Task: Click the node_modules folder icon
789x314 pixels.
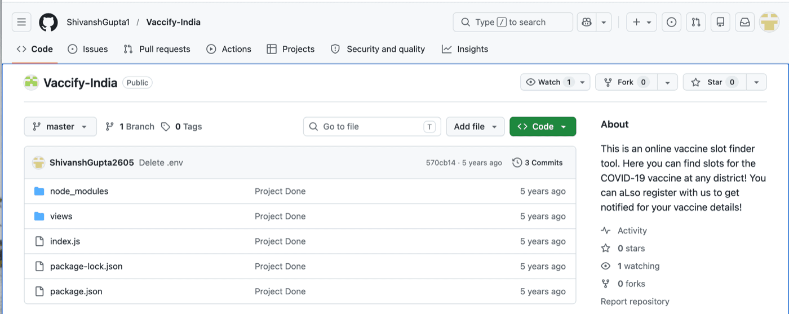Action: [x=39, y=191]
